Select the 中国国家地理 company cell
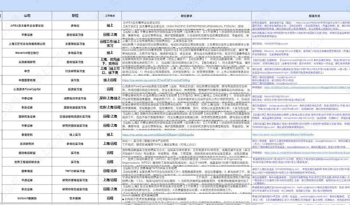This screenshot has height=205, width=350. [27, 80]
